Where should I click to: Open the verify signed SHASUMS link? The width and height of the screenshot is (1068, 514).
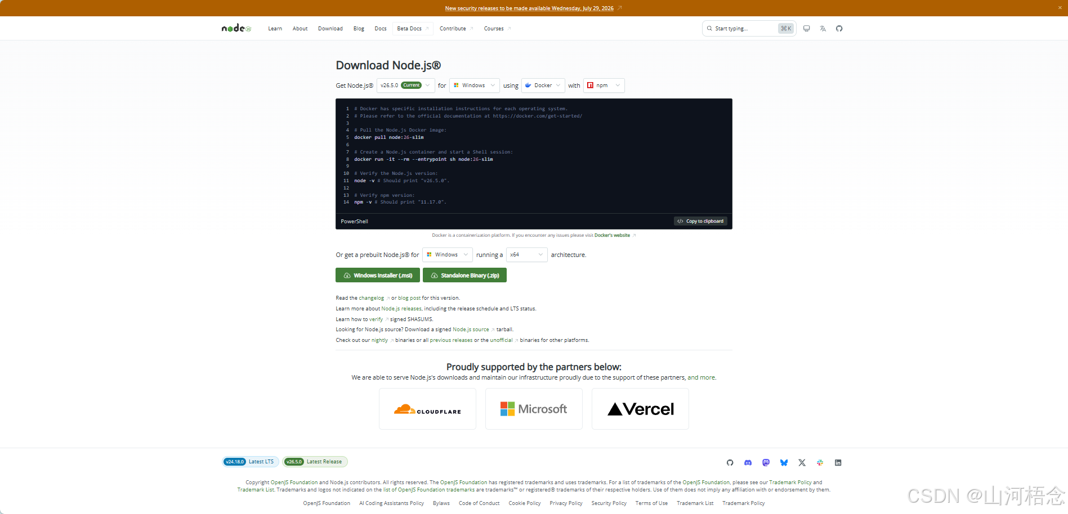coord(376,319)
